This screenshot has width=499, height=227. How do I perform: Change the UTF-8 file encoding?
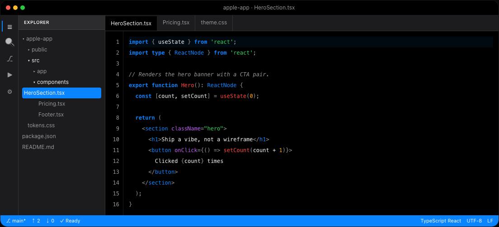point(474,221)
